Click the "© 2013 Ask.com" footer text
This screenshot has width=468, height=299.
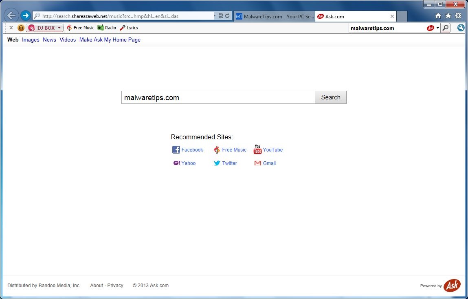151,286
